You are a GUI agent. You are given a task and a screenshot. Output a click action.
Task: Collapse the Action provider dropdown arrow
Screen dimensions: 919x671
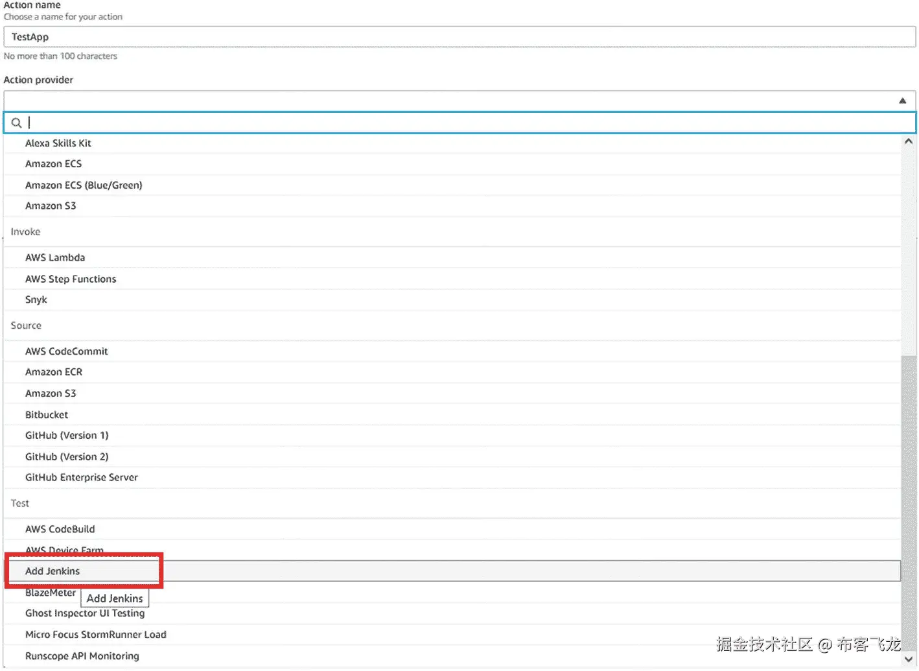pos(902,100)
